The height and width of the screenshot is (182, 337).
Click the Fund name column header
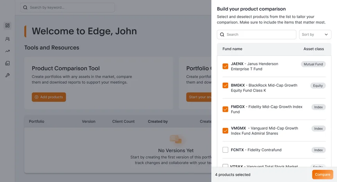232,49
